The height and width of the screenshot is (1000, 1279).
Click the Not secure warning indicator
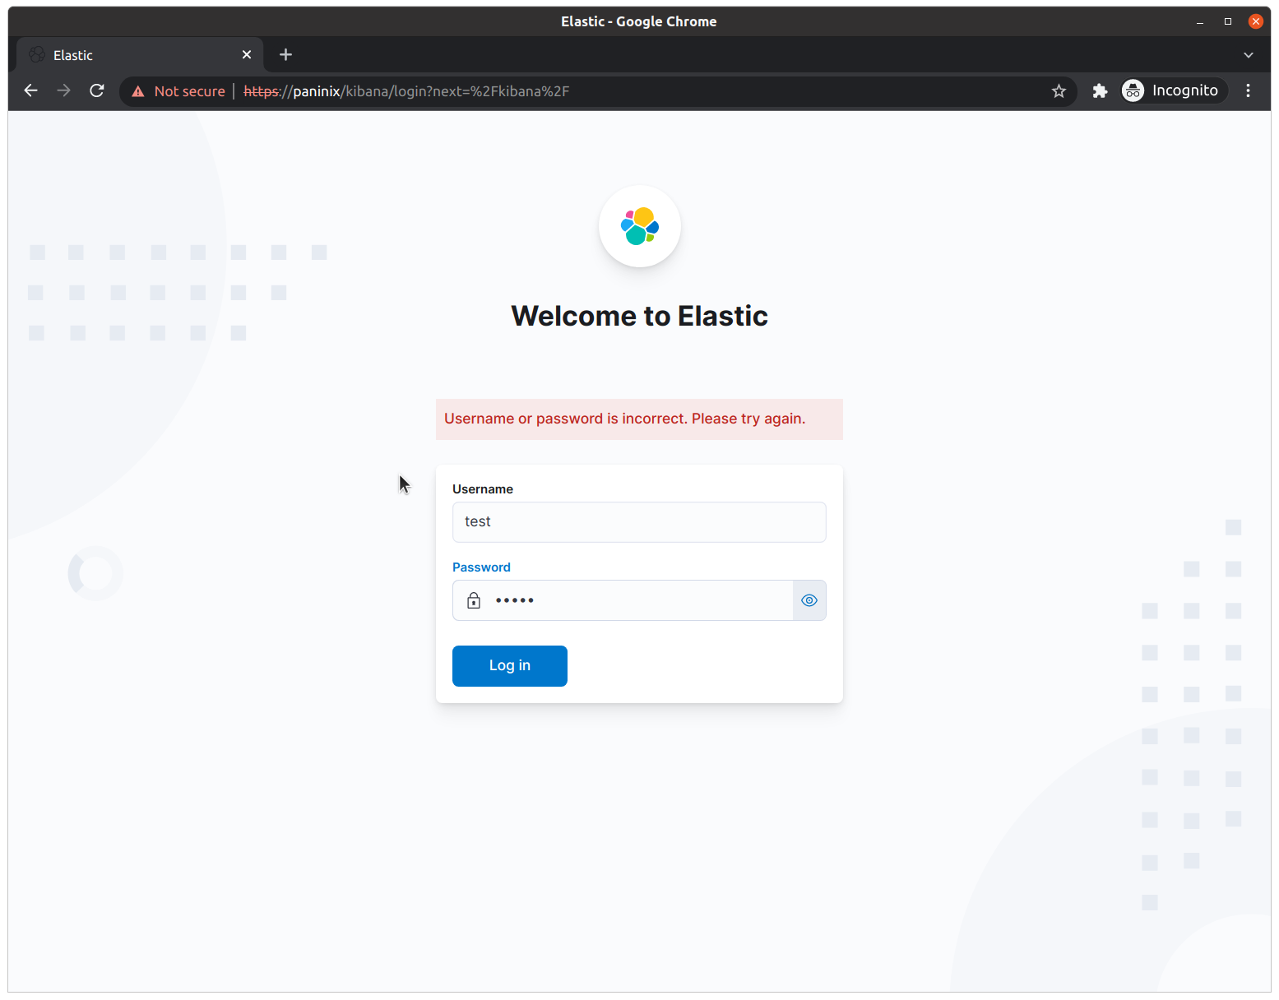click(178, 91)
